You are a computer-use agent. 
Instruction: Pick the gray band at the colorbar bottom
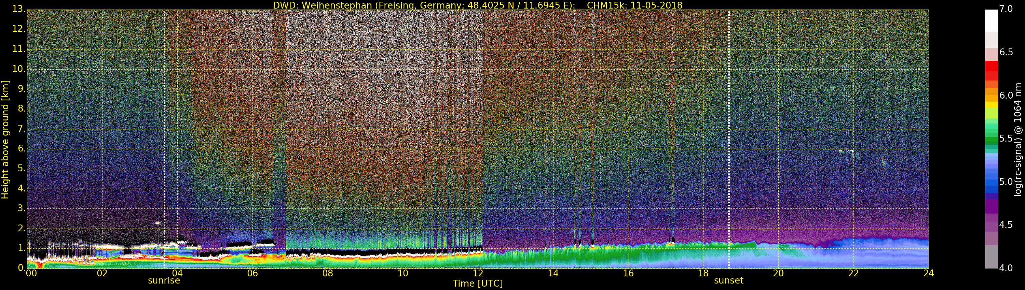[991, 257]
